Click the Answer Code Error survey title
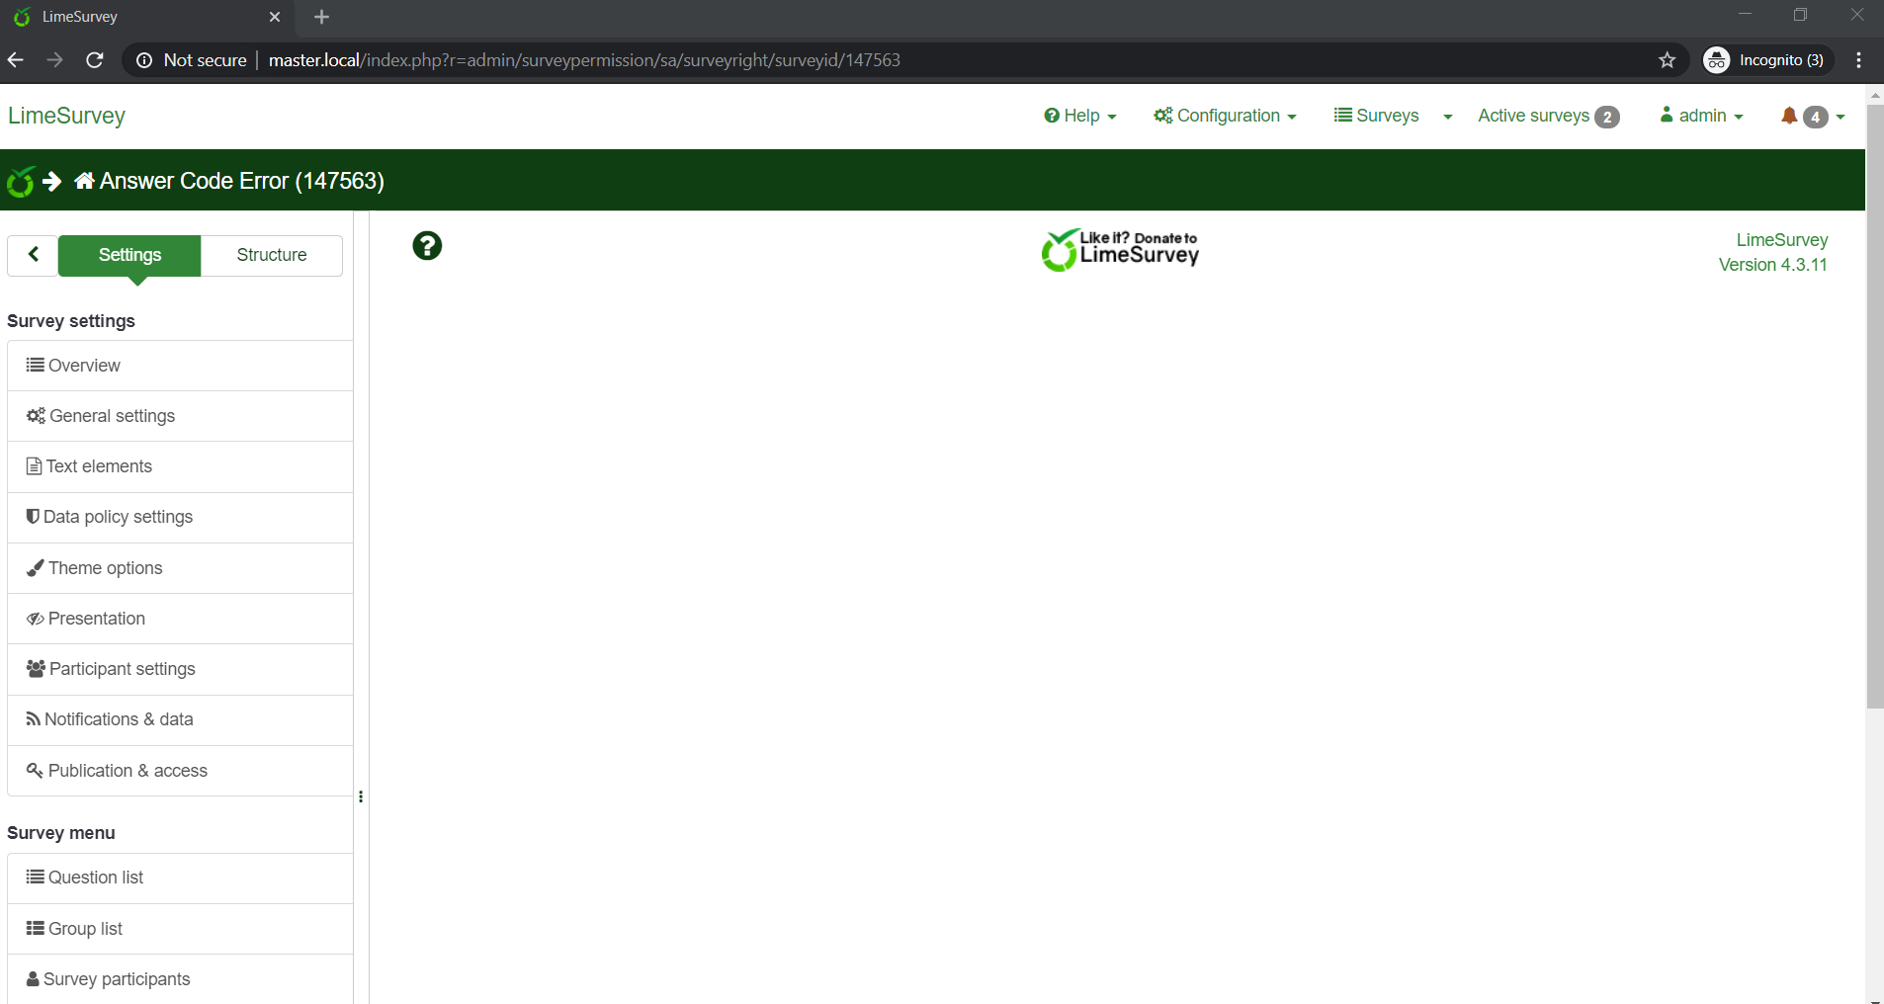 coord(242,181)
